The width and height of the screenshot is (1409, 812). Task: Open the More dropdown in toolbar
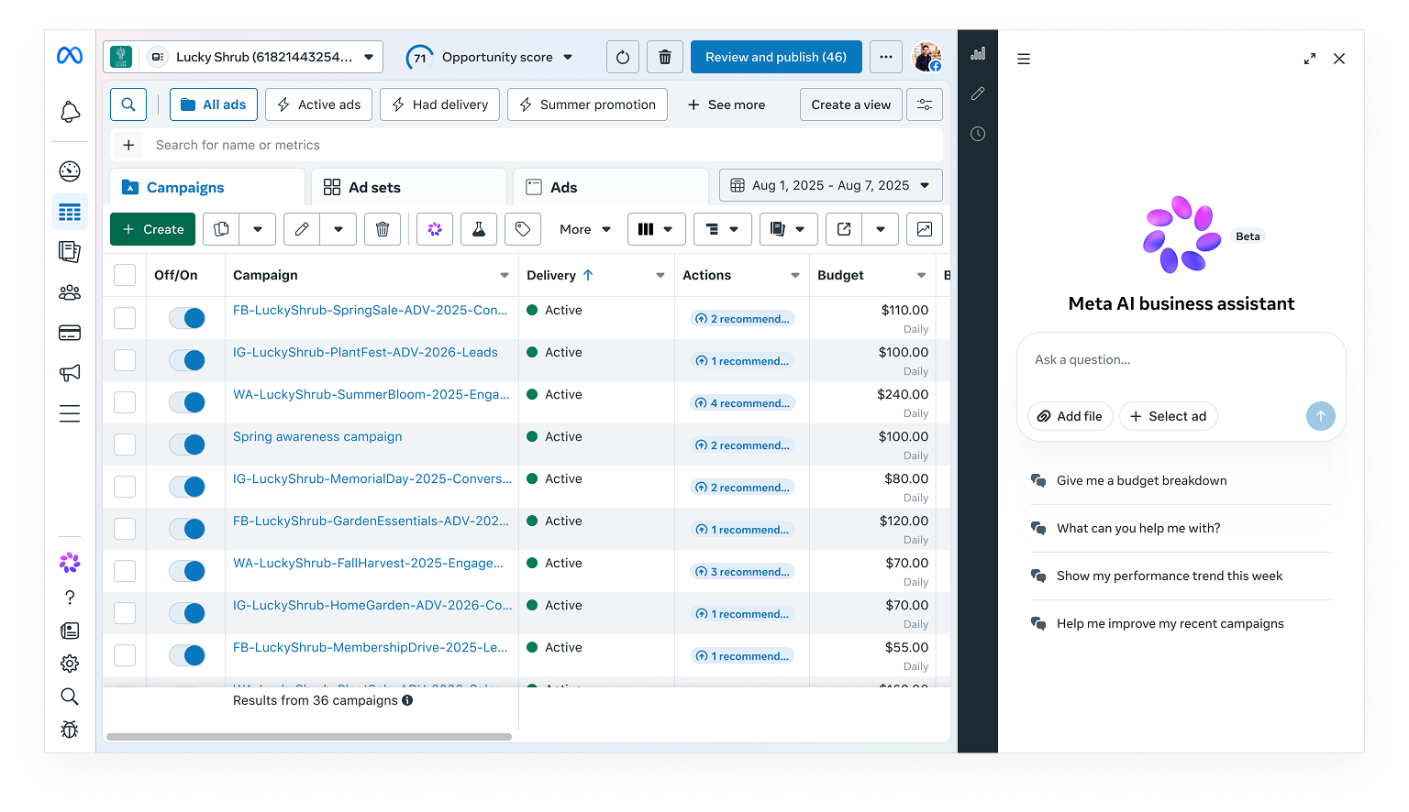coord(585,229)
